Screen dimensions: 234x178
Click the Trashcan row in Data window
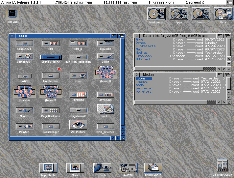click(180, 56)
